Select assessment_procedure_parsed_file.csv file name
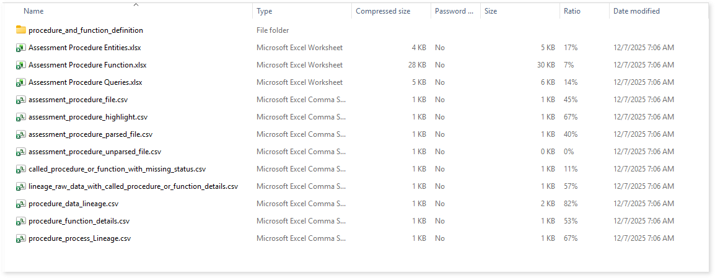The image size is (715, 278). tap(90, 134)
